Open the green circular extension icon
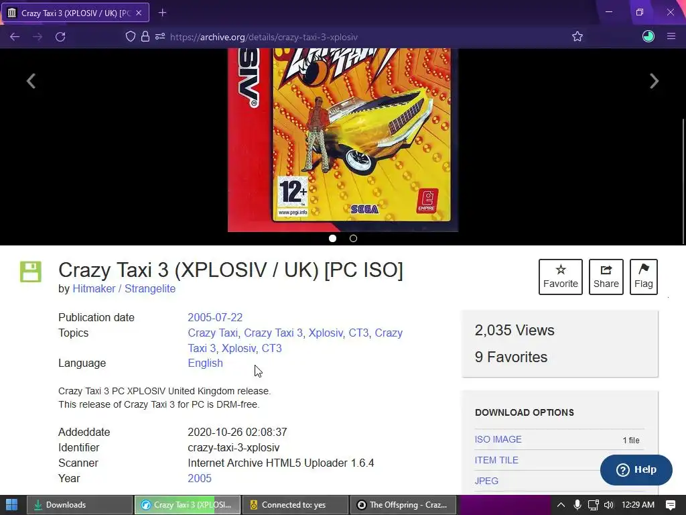686x515 pixels. [648, 36]
